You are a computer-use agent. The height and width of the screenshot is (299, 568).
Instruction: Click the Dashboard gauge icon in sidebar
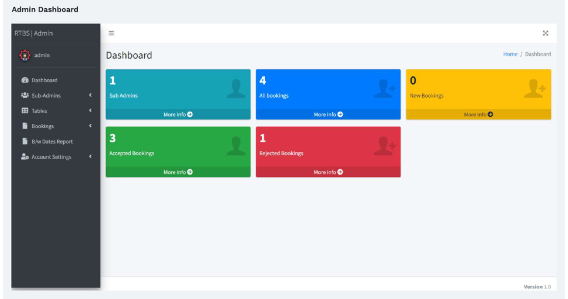[24, 80]
